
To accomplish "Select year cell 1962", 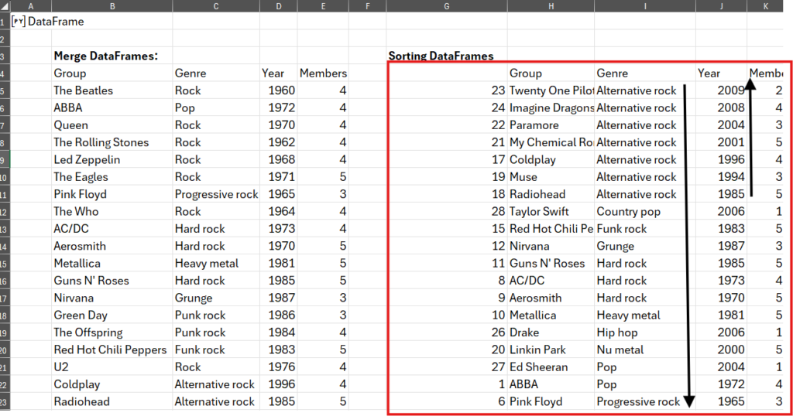I will point(279,142).
